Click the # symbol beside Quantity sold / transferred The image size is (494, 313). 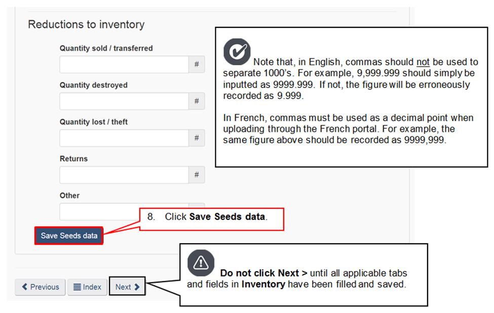[197, 64]
